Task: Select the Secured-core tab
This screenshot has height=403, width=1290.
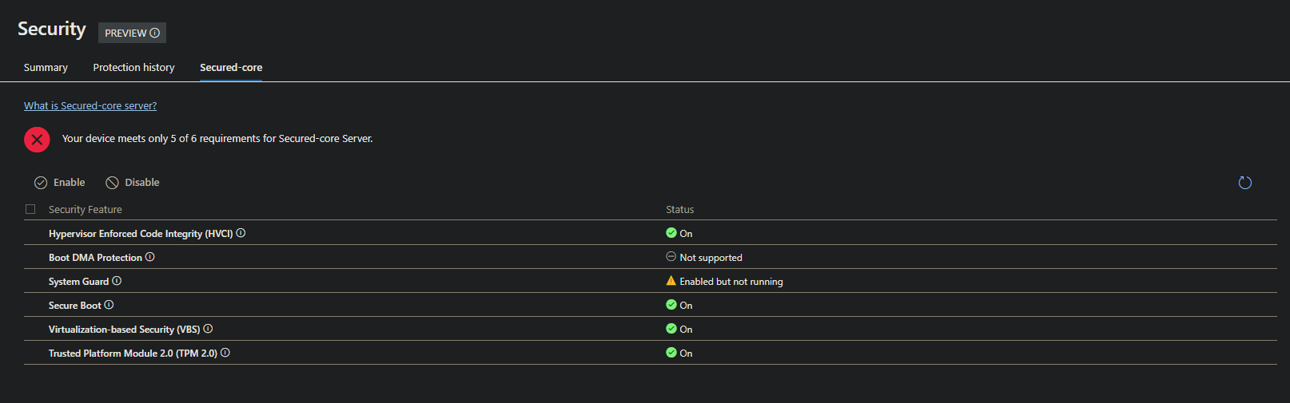Action: pos(231,68)
